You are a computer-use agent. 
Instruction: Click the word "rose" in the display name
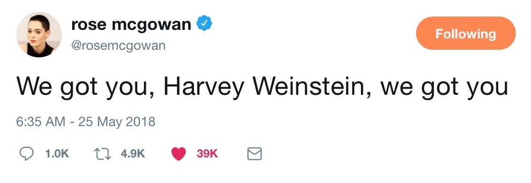click(89, 24)
